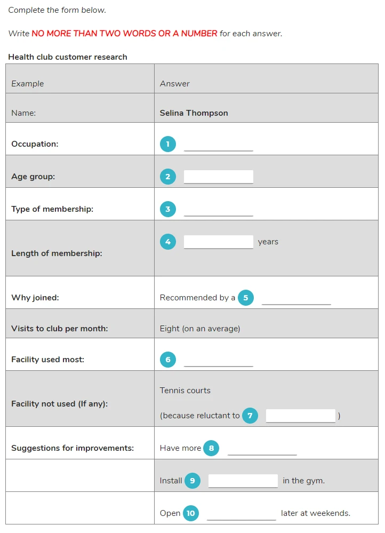Click the number 7 badge after 'reluctant to'
Screen dimensions: 385x533
pyautogui.click(x=250, y=416)
